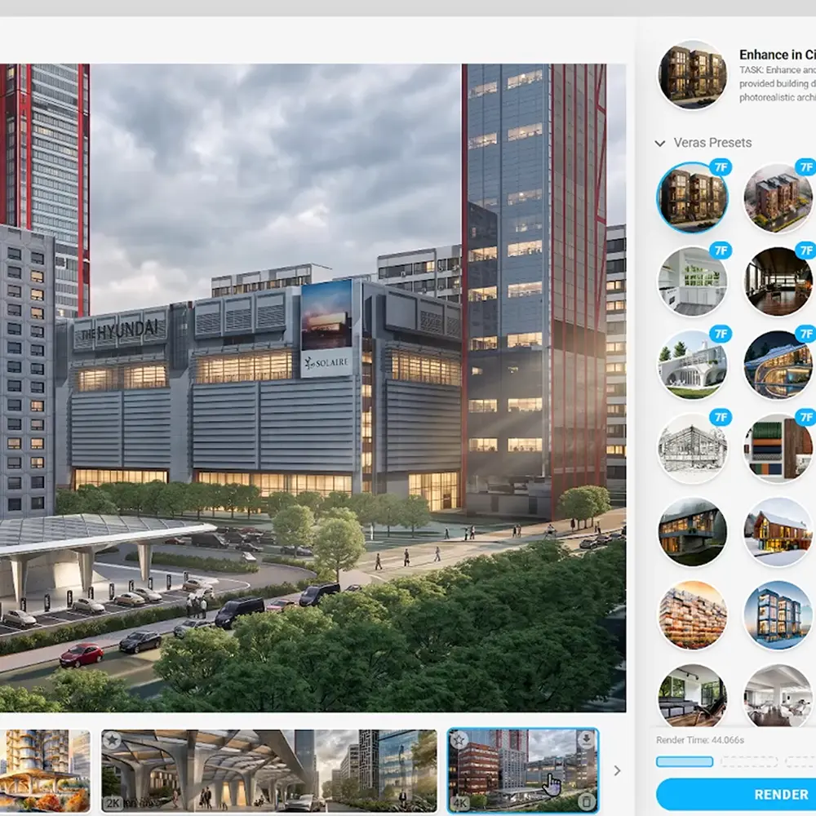Click the 7F badge on brown townhouse preset
This screenshot has height=816, width=816.
click(x=721, y=167)
